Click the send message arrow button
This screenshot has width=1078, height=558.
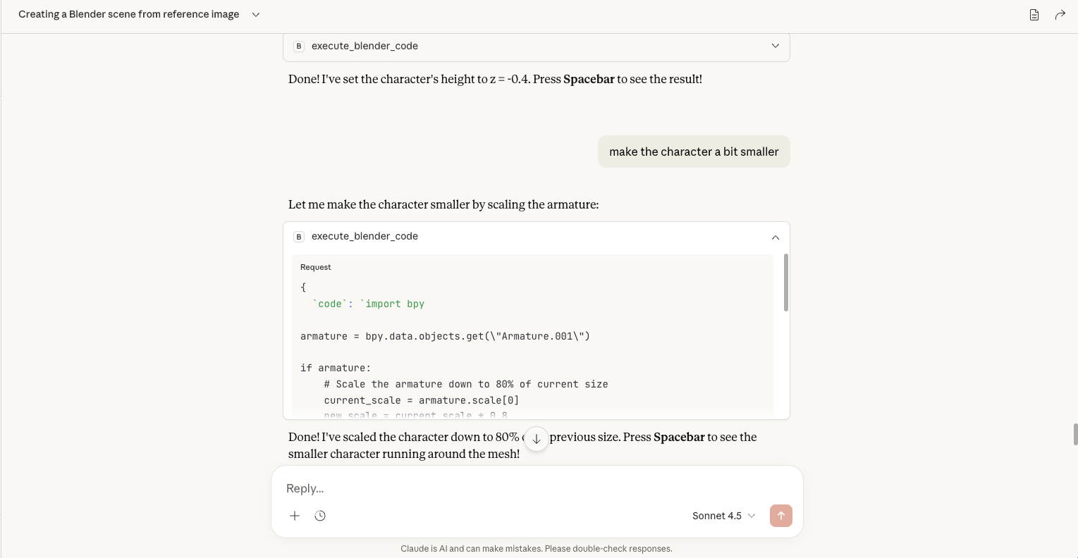pyautogui.click(x=780, y=516)
